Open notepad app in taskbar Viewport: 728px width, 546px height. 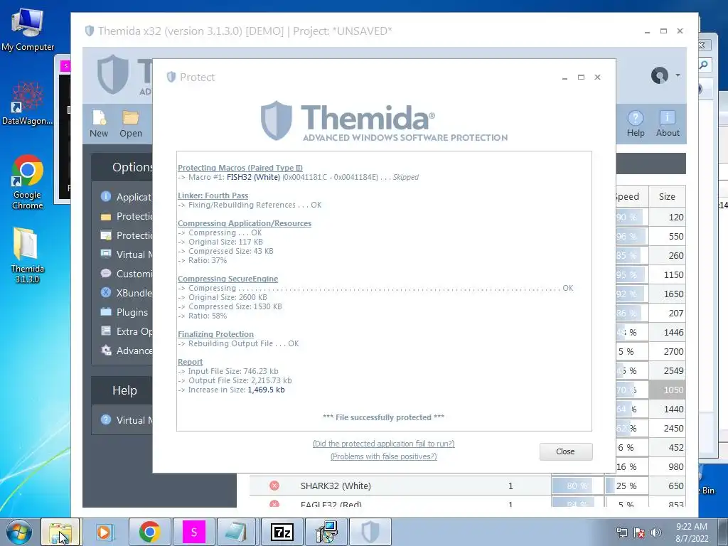237,532
